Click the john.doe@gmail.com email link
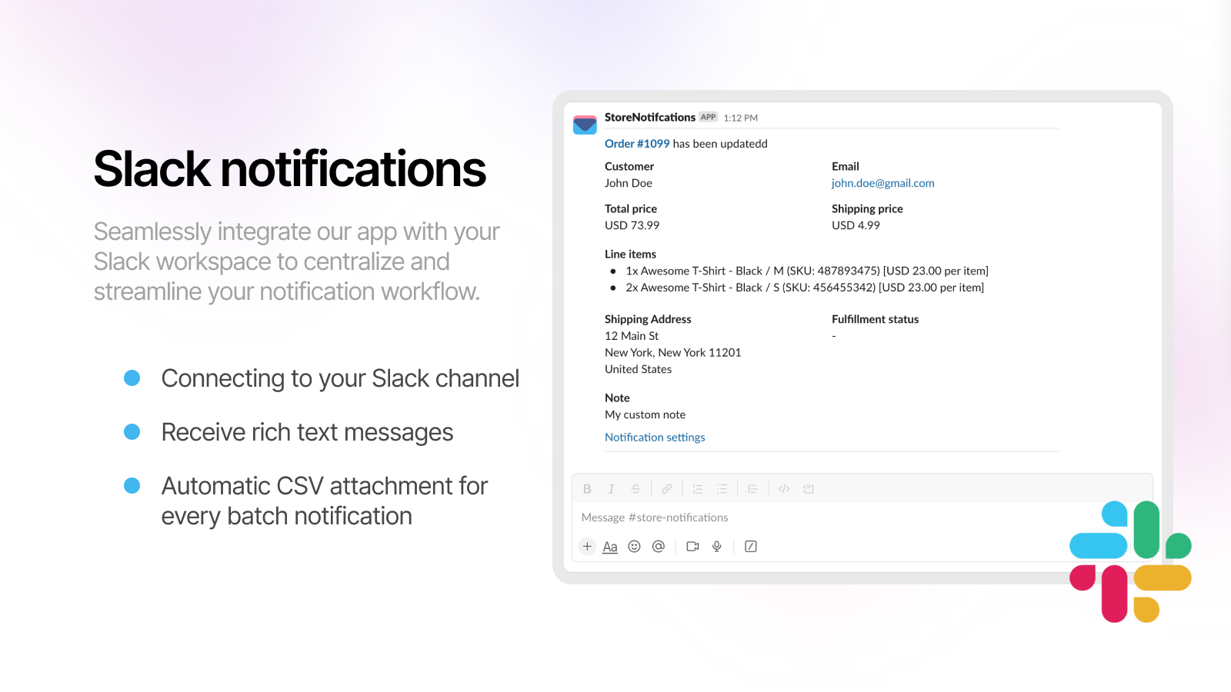Screen dimensions: 1231x692 (x=882, y=183)
